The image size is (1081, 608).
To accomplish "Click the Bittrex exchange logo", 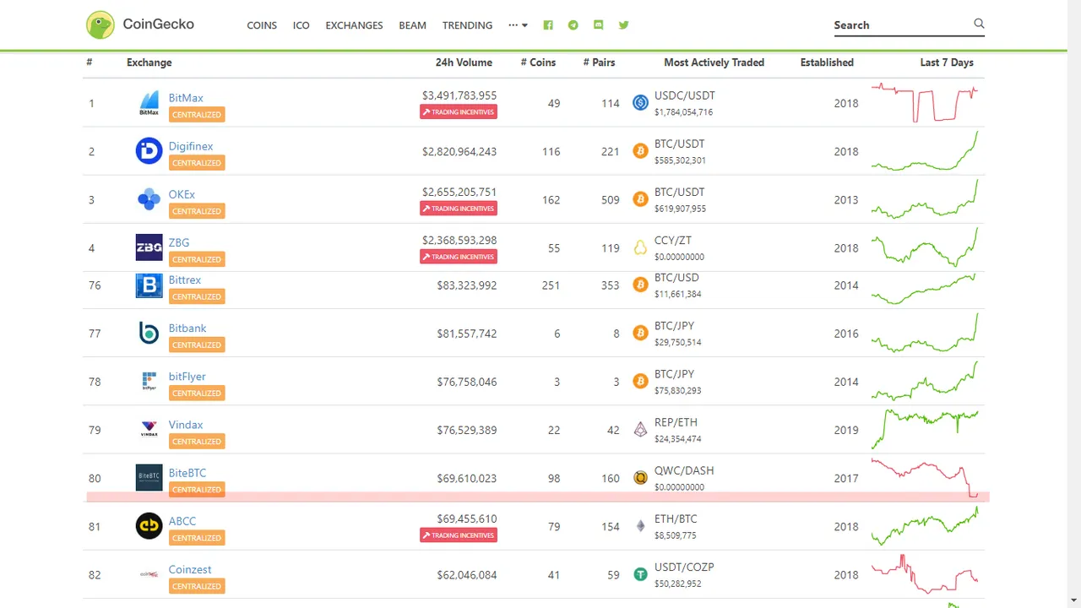I will pyautogui.click(x=149, y=285).
